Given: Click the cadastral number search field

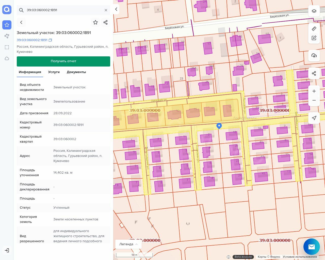Looking at the screenshot, I should click(x=63, y=10).
